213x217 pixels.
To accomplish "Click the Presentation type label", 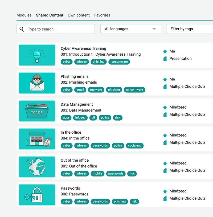I will [x=181, y=59].
